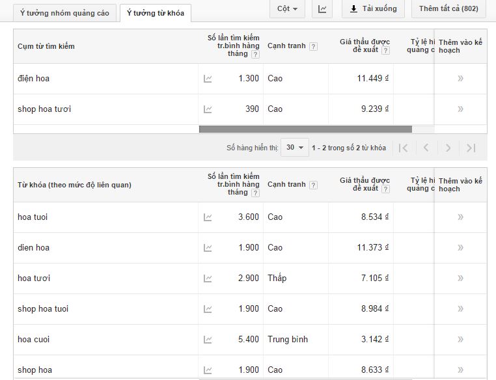
Task: Click the chart view toolbar button
Action: click(323, 9)
